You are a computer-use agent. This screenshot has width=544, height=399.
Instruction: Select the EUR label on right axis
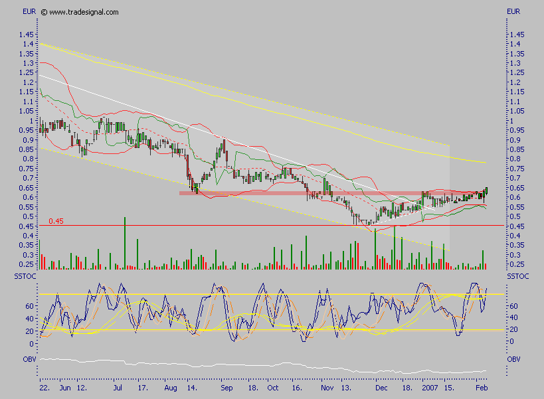pos(513,11)
